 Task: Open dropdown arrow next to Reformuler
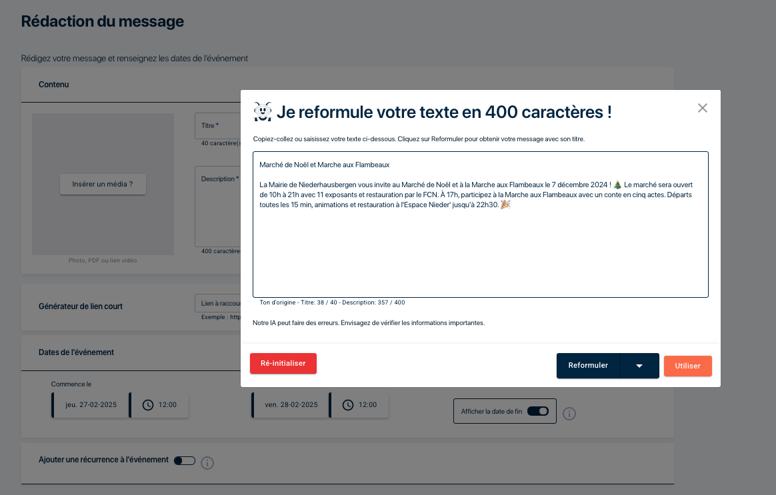point(639,366)
